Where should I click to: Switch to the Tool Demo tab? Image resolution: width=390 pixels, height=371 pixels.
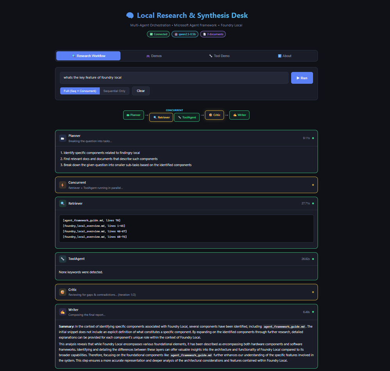click(219, 56)
